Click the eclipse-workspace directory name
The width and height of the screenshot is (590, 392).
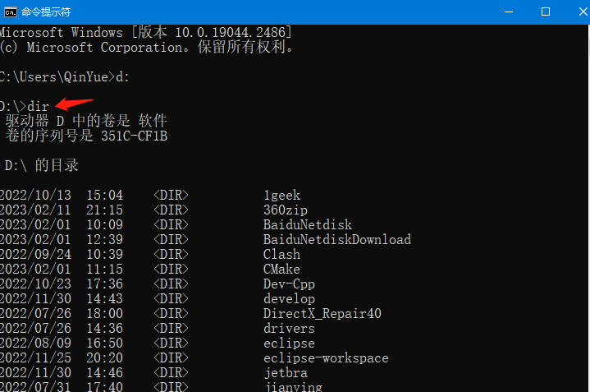pyautogui.click(x=326, y=358)
